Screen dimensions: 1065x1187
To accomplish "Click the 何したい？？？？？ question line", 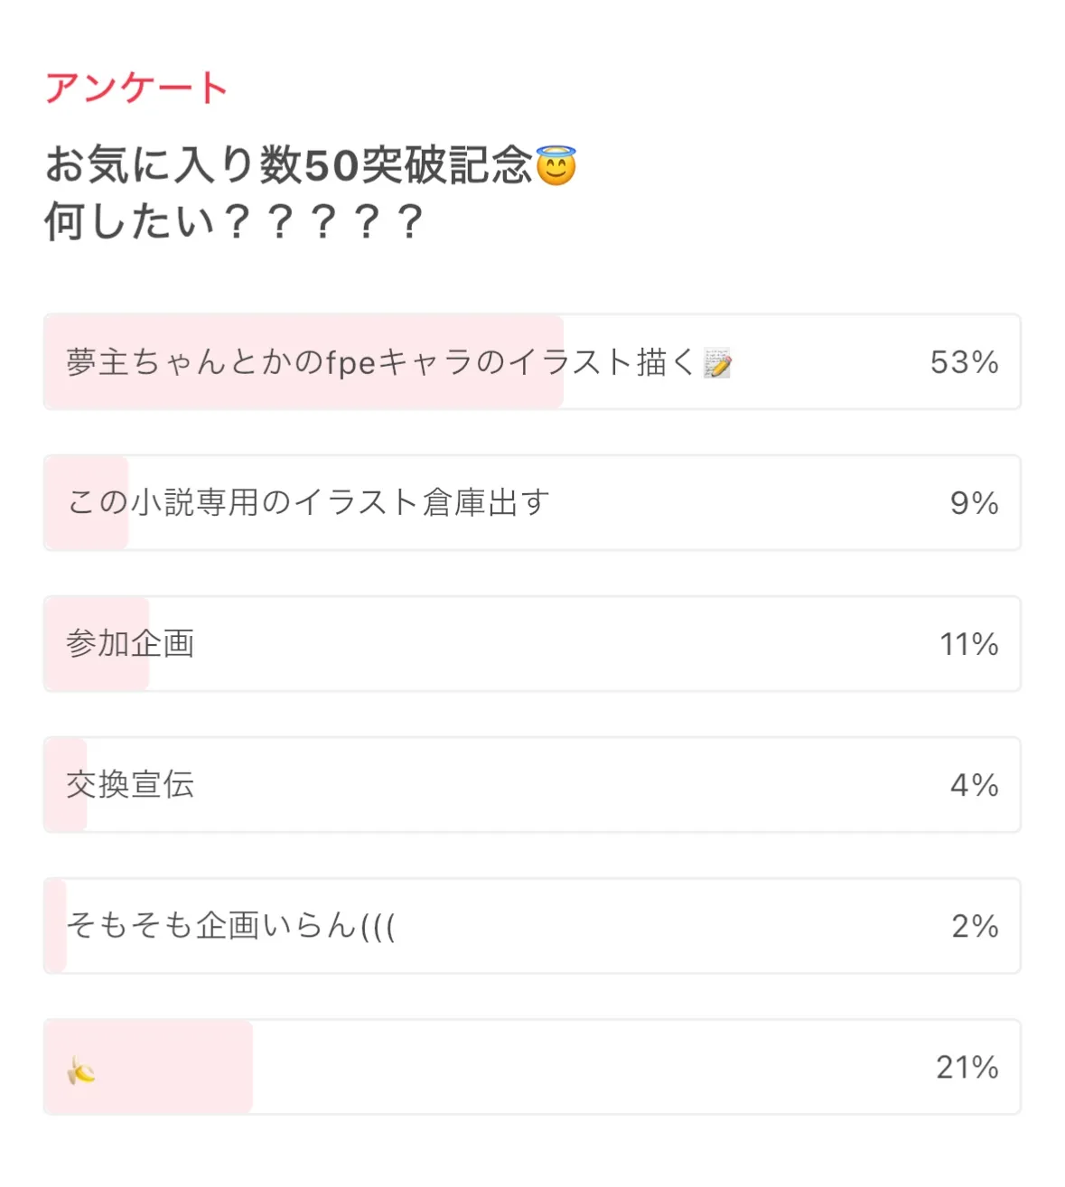I will point(233,221).
